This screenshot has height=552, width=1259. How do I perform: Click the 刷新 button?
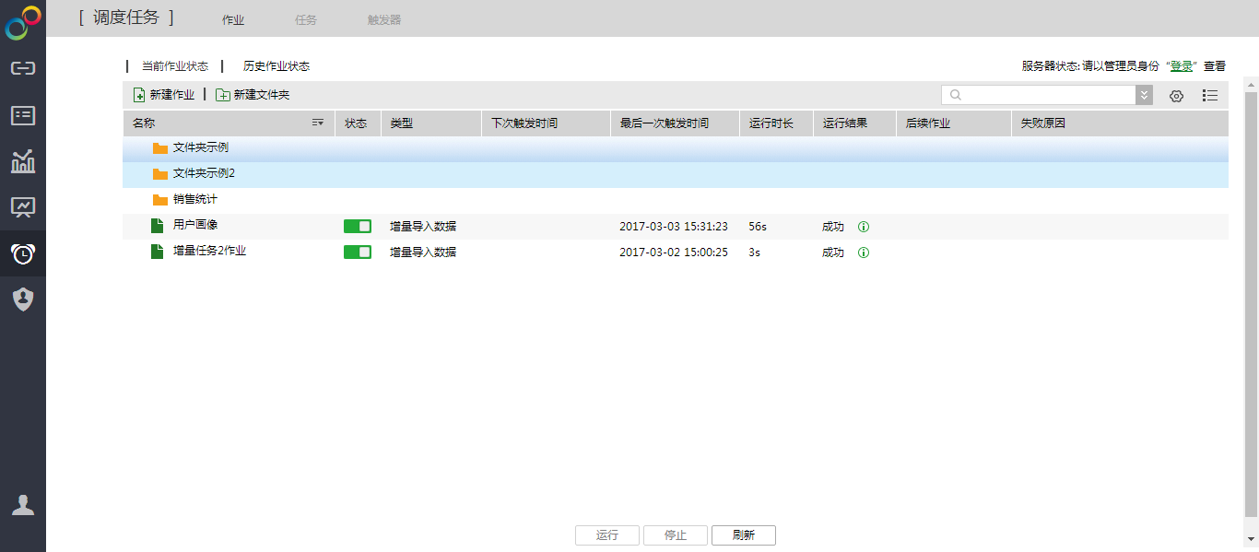[x=743, y=535]
